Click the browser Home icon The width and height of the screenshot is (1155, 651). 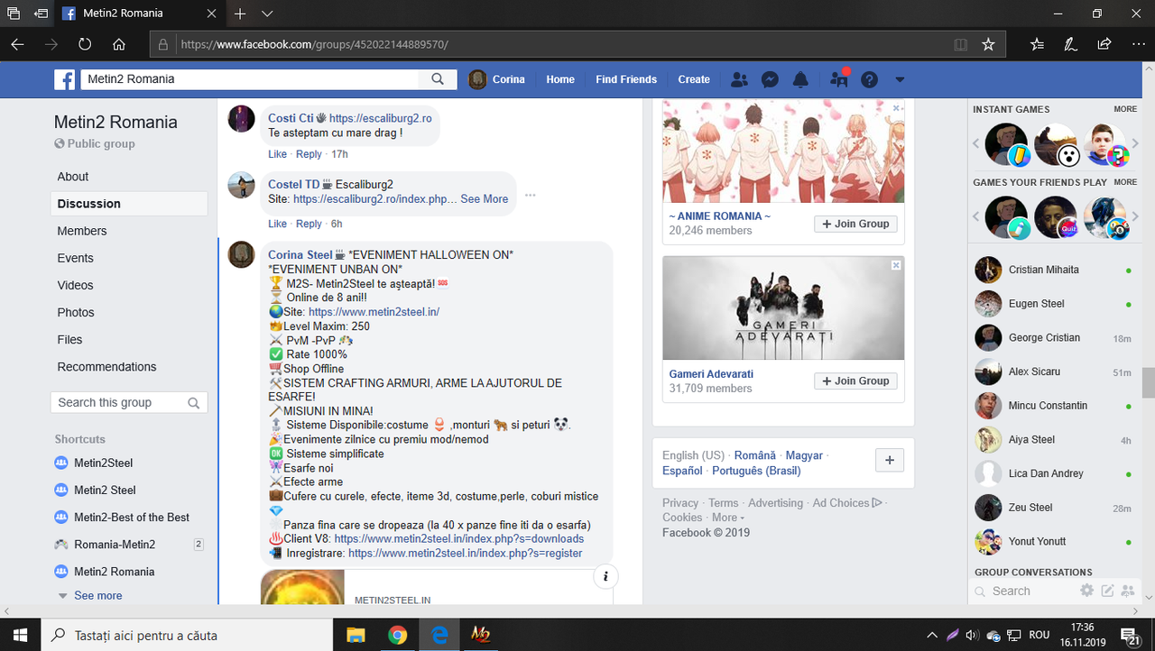(119, 44)
